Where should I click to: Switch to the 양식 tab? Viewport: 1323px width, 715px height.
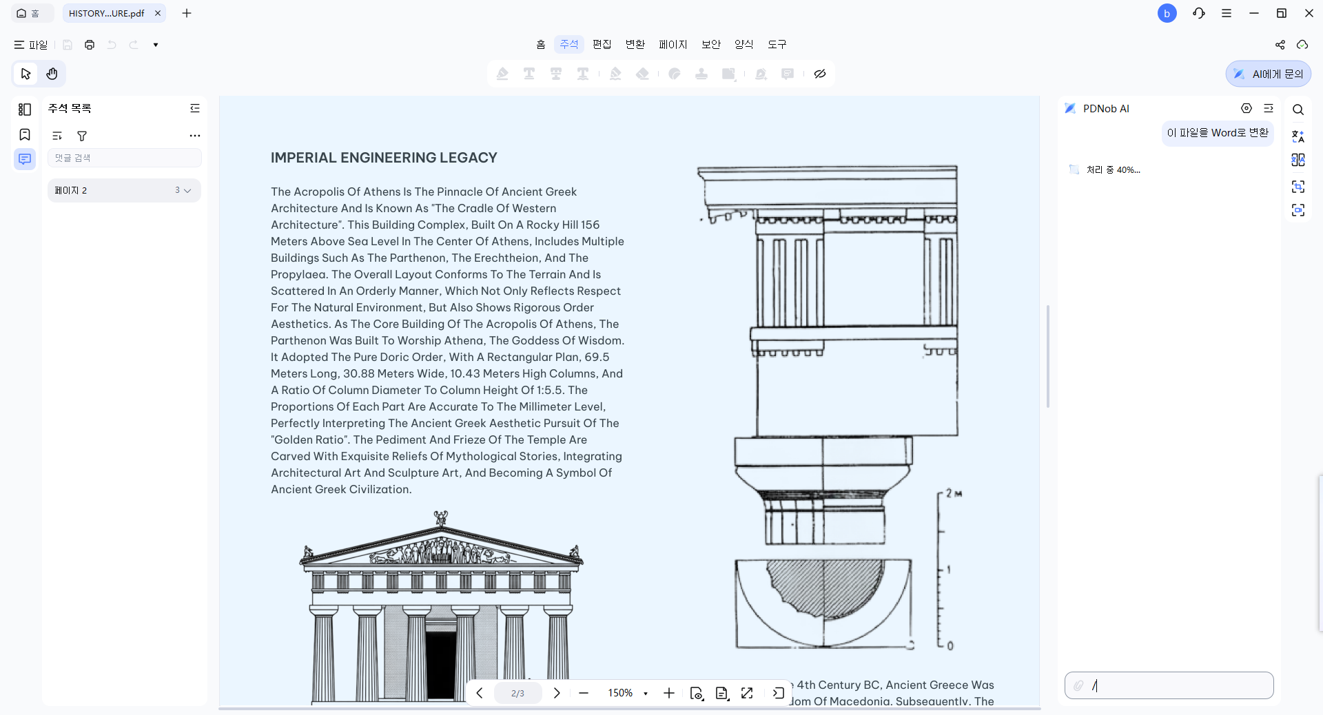744,44
